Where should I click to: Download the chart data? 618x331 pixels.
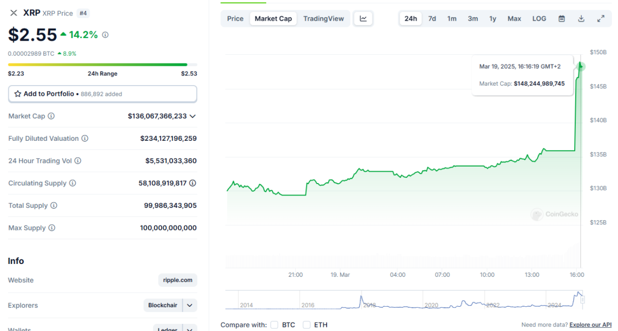581,19
